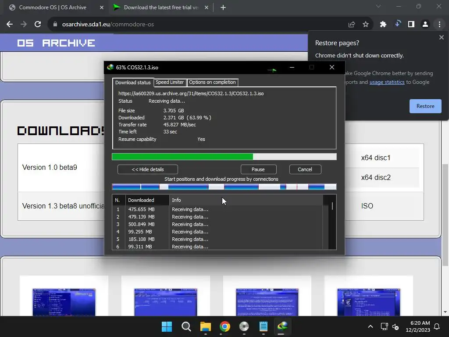Click the page vertical scrollbar
The image size is (449, 337).
pyautogui.click(x=445, y=215)
